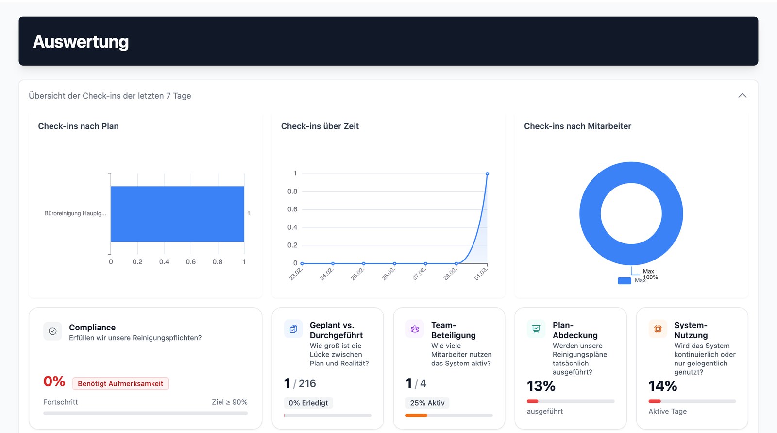Click the Plan-Abdeckung presentation icon
Screen dimensions: 777x433
coord(536,329)
